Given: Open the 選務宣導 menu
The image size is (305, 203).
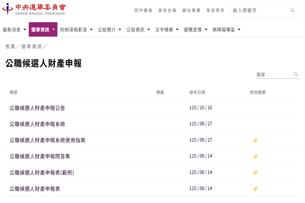Looking at the screenshot, I should (196, 30).
